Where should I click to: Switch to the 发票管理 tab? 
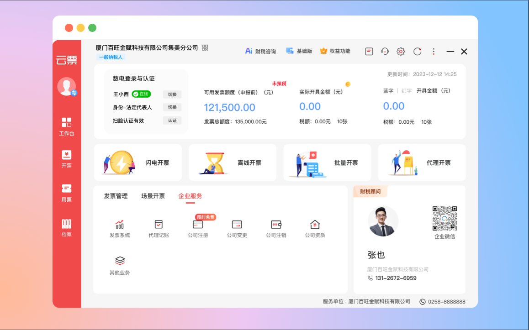point(116,196)
